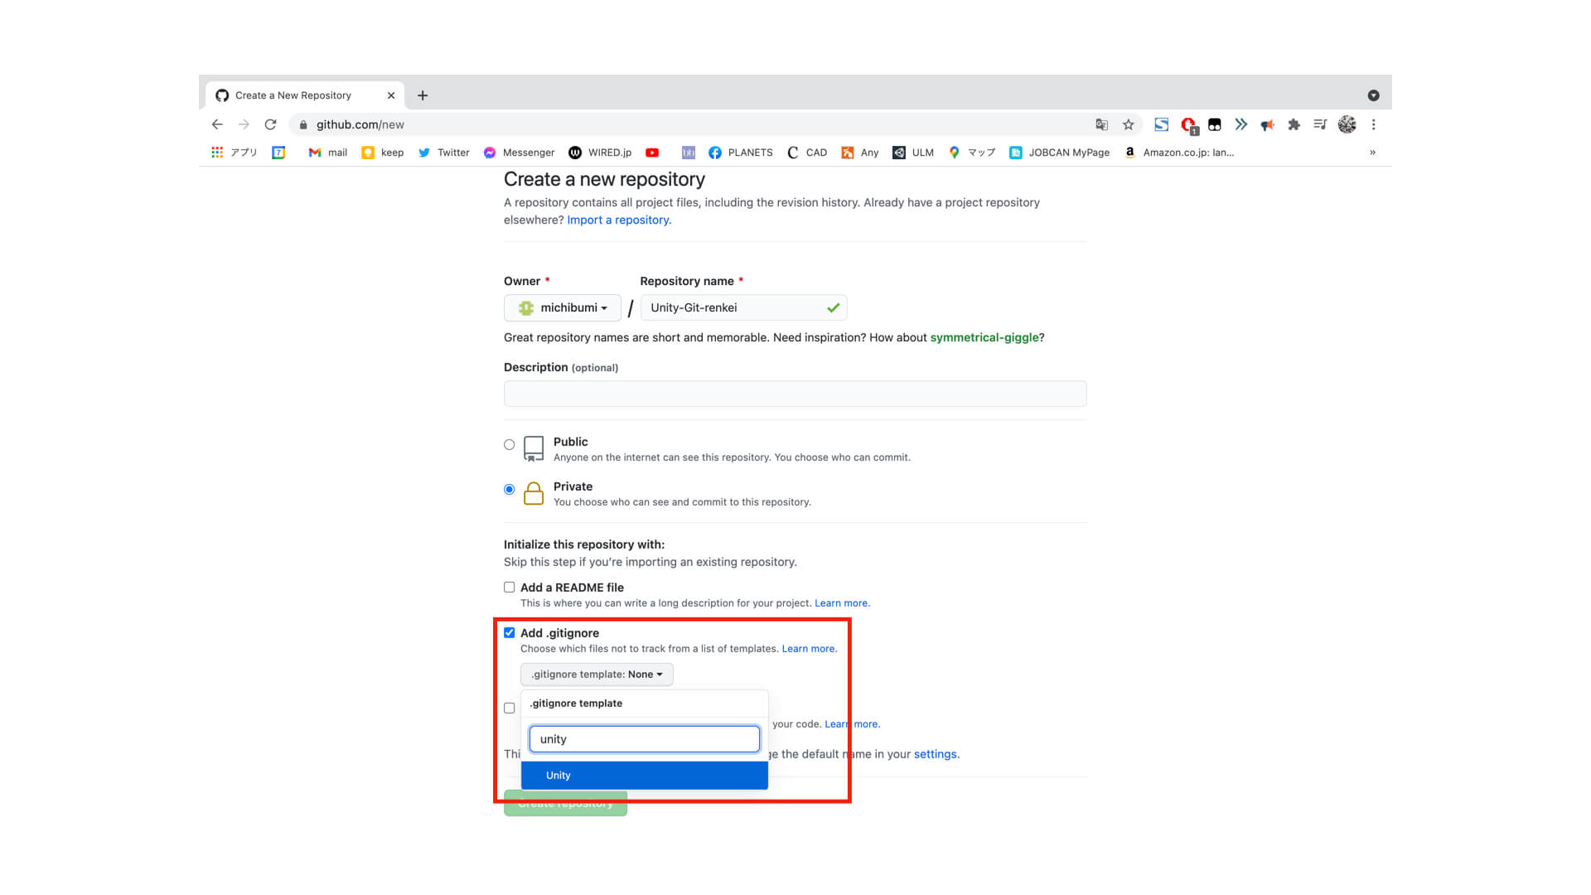Open Google Maps via the マップ bookmark
Screen dimensions: 1591x895
(x=971, y=152)
